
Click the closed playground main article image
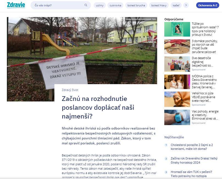pos(82,49)
